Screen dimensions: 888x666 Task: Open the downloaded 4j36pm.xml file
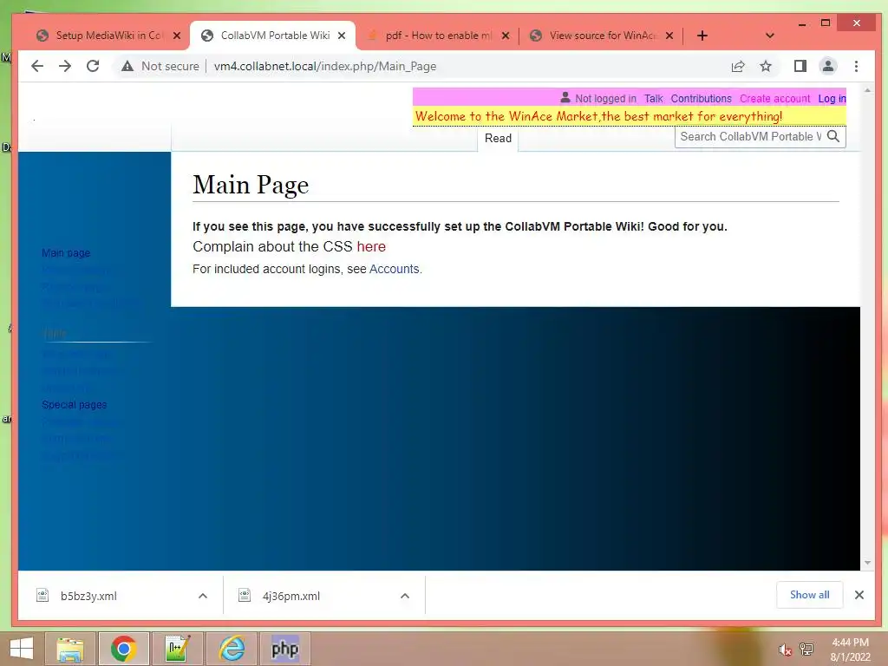291,596
